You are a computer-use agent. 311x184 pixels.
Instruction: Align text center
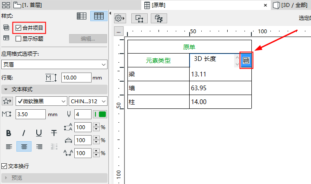tap(24, 146)
